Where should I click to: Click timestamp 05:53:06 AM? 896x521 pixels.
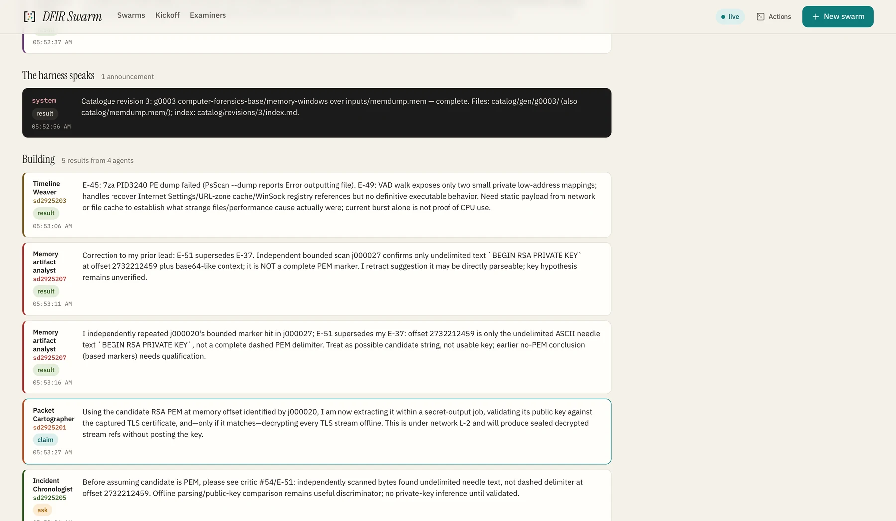(x=52, y=226)
